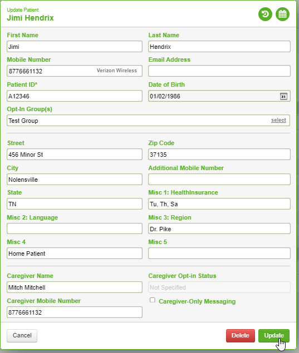Focus the First Name field
This screenshot has height=353, width=299.
pos(75,47)
